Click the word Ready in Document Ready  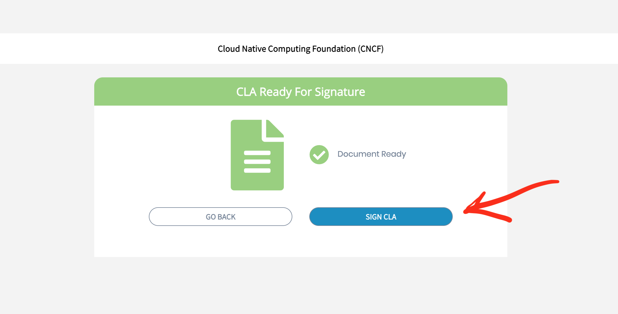393,154
